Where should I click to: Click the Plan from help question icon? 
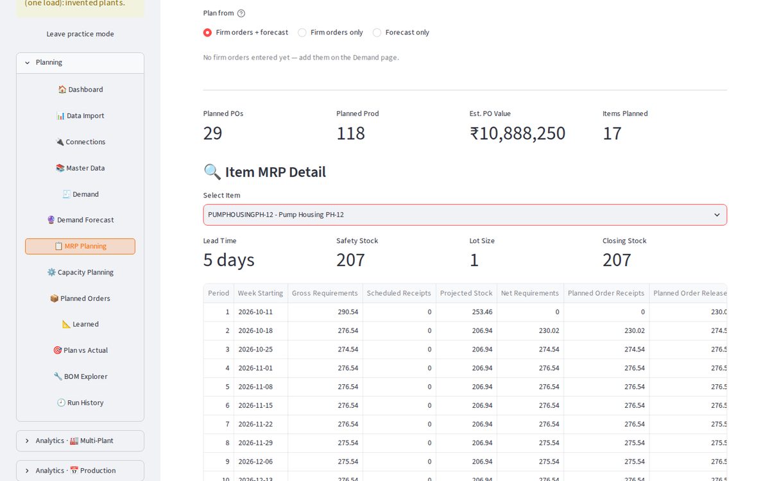241,13
